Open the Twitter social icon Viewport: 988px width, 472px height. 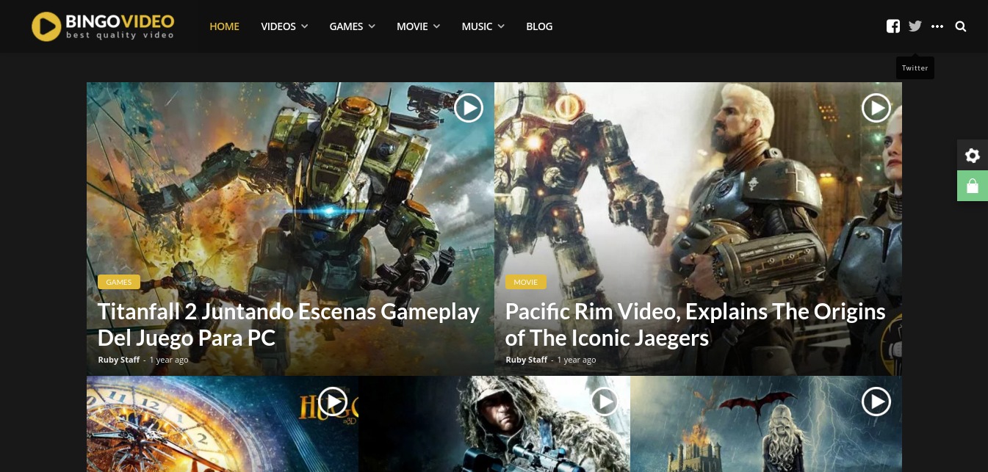point(915,26)
